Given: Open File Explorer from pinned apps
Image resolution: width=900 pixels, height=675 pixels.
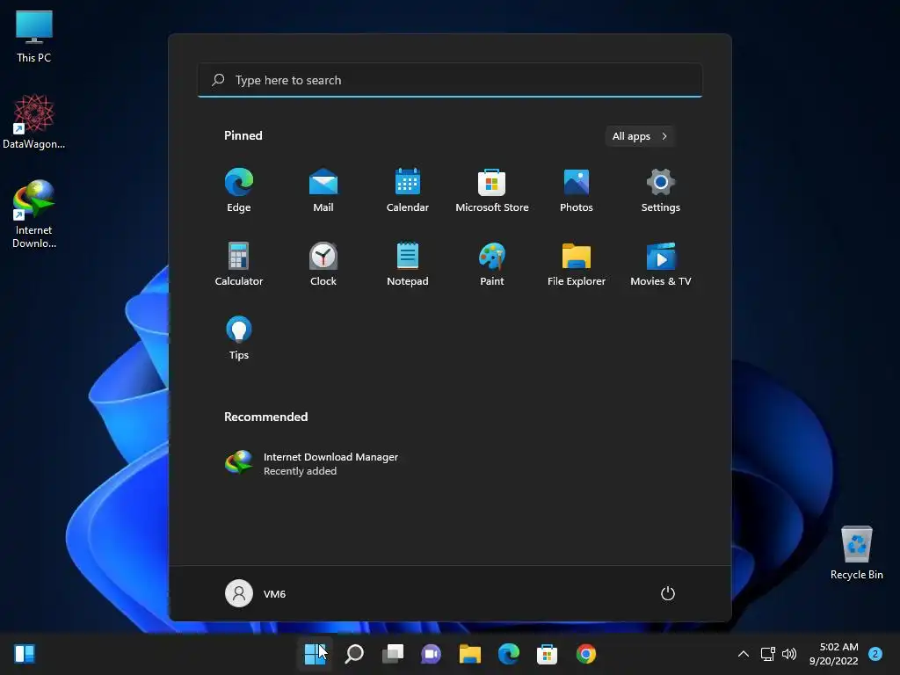Looking at the screenshot, I should coord(577,264).
